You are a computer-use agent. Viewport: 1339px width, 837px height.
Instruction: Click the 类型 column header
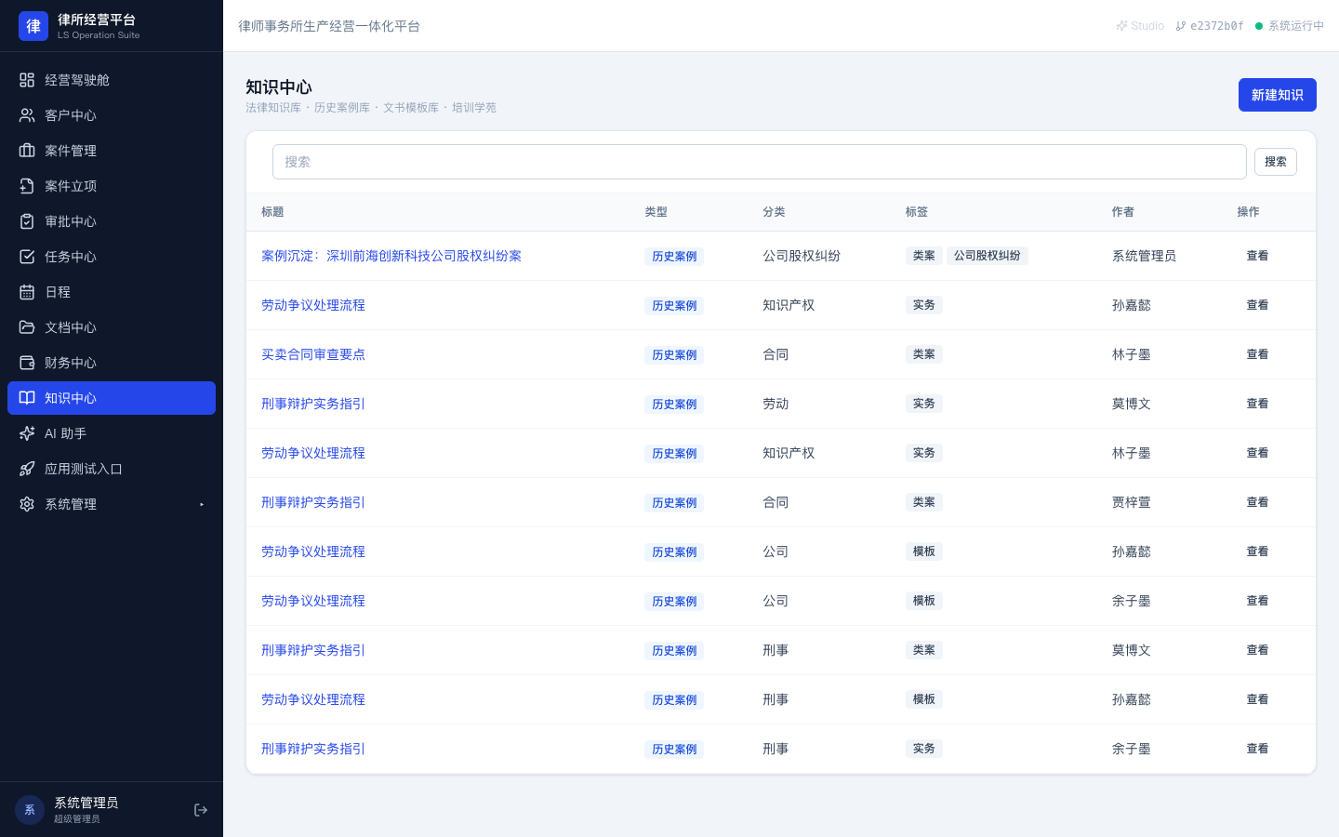click(656, 212)
